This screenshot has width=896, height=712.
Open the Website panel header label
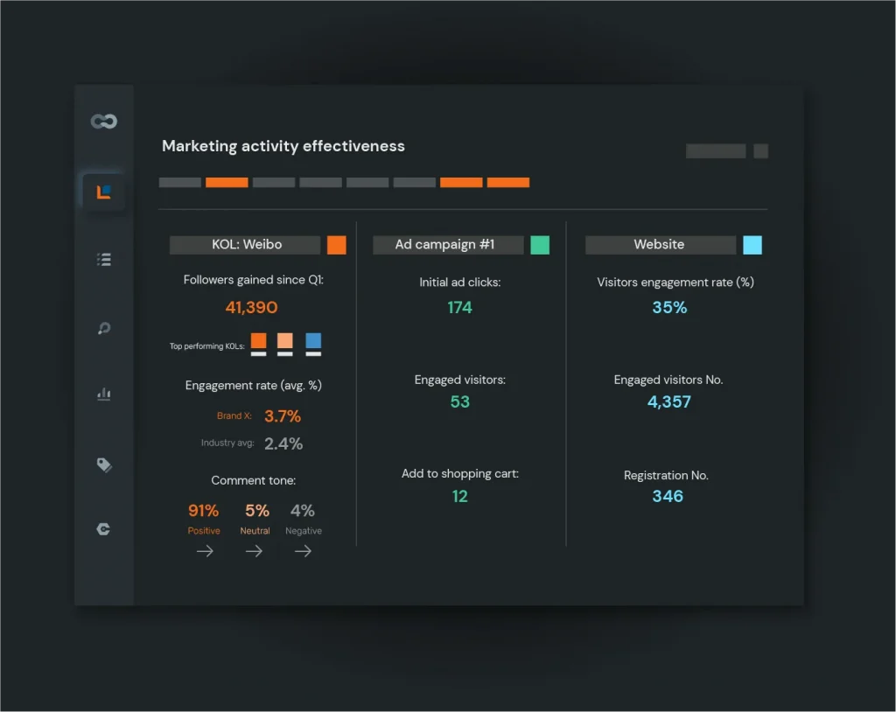point(660,245)
